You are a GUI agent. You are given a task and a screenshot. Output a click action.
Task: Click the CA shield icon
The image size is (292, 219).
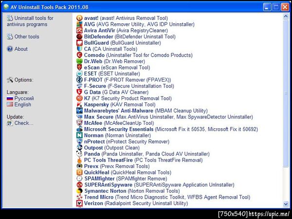79,49
